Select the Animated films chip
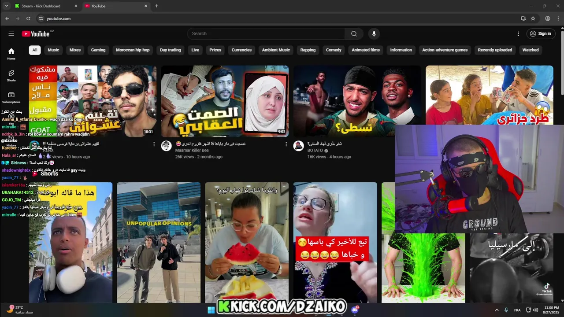Image resolution: width=564 pixels, height=317 pixels. point(366,50)
